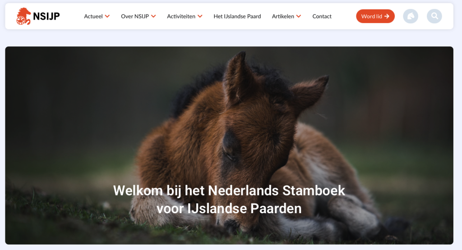Expand the Over NSIJP chevron arrow
This screenshot has width=462, height=250.
[x=153, y=16]
